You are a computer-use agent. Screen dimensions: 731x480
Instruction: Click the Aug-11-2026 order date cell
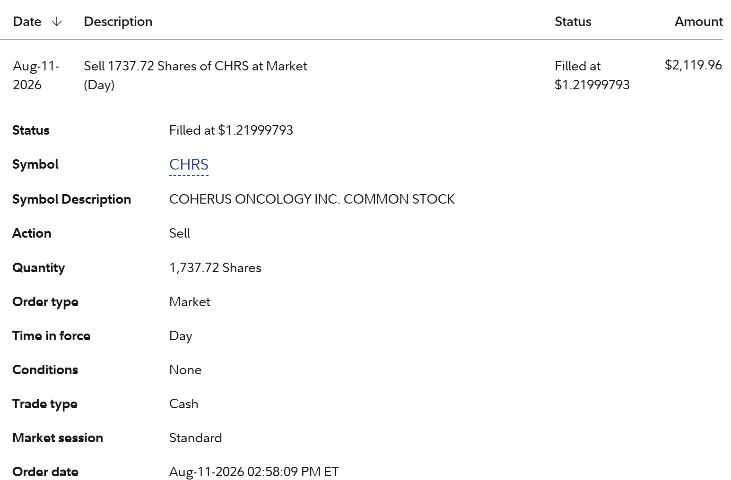coord(36,75)
